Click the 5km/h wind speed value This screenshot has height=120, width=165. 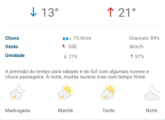(x=136, y=47)
